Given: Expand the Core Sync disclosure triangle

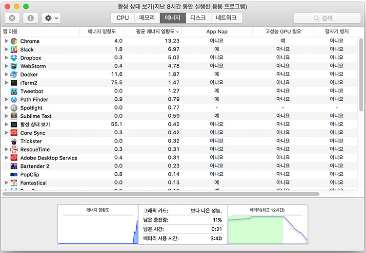Looking at the screenshot, I should point(6,133).
